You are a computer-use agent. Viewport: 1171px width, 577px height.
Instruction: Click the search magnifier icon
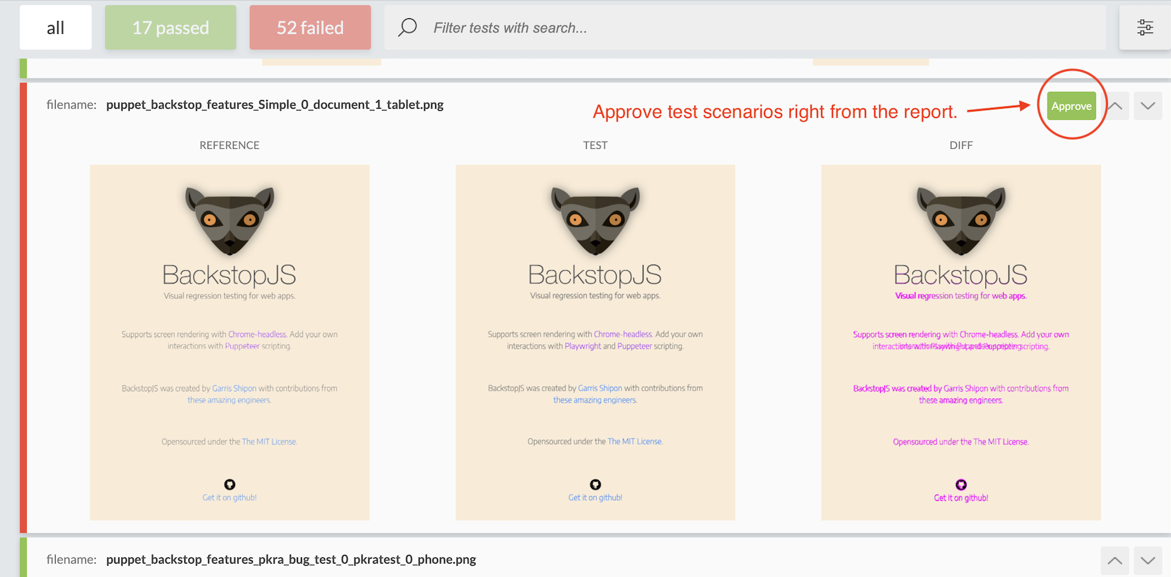tap(408, 28)
